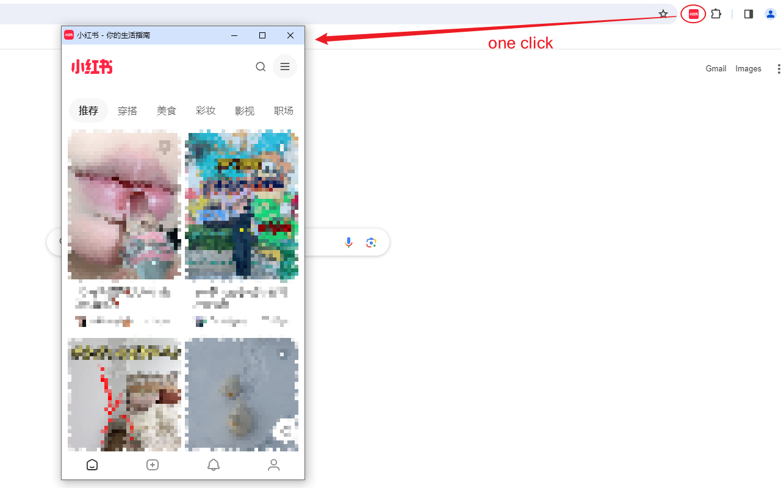Close the 小红书 popup window
Screen dimensions: 781x488
pyautogui.click(x=290, y=35)
